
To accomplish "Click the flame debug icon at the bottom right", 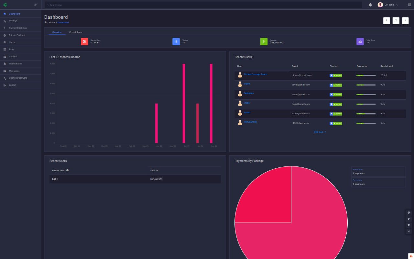I will (411, 256).
